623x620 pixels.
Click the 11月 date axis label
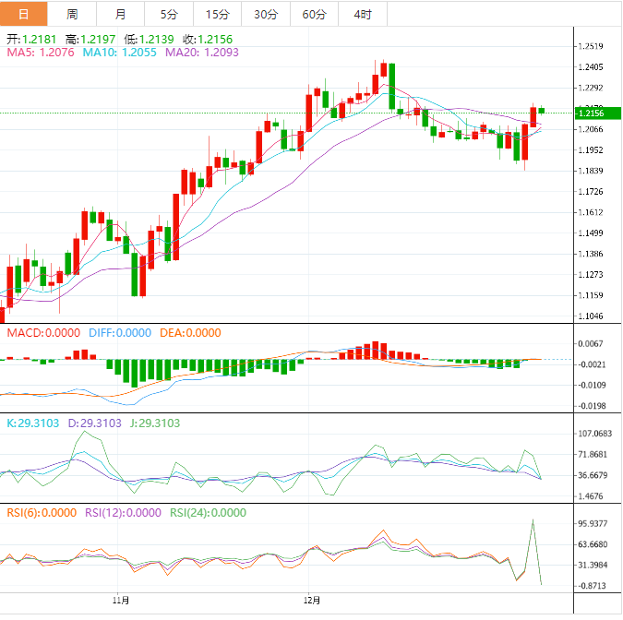pyautogui.click(x=121, y=601)
